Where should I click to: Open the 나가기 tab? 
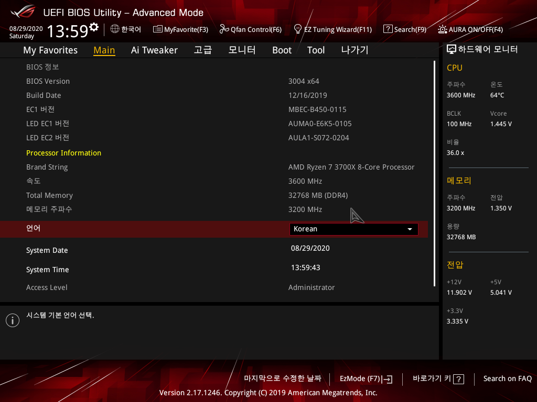point(355,50)
